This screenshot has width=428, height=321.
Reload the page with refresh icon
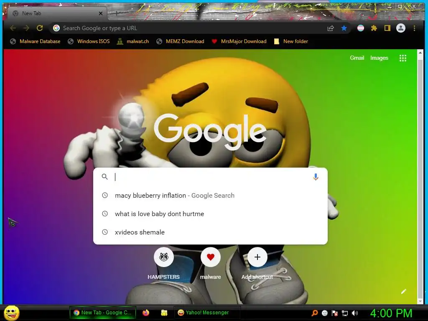pyautogui.click(x=40, y=28)
